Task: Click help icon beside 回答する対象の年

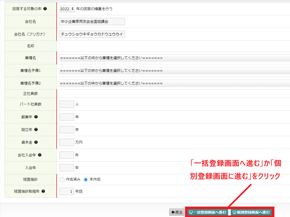Action: point(45,9)
